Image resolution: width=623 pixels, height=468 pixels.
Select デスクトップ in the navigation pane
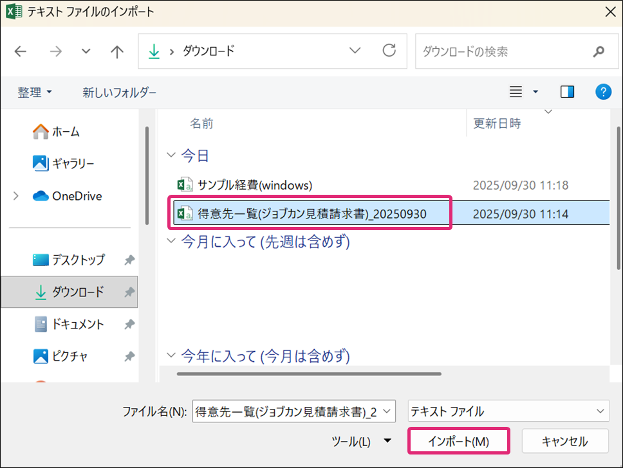coord(78,260)
